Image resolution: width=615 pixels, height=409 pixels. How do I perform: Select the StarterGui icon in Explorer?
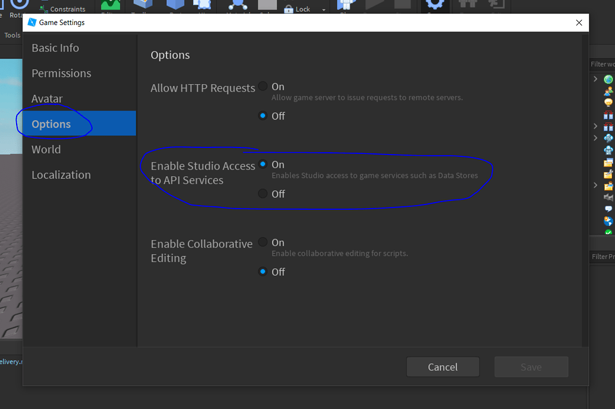point(608,162)
